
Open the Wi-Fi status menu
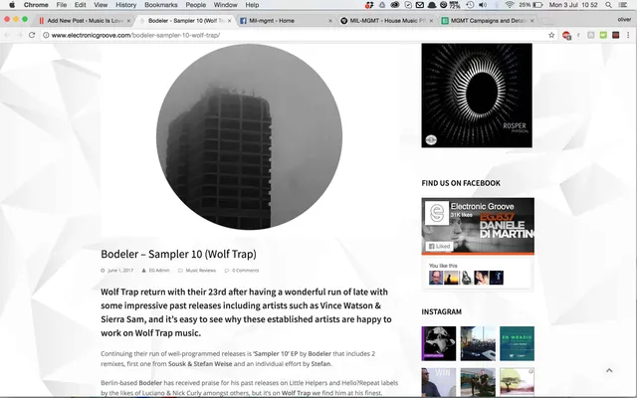(510, 5)
